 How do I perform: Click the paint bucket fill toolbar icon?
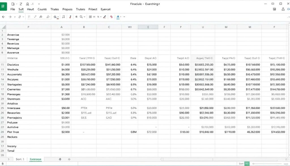(x=41, y=17)
